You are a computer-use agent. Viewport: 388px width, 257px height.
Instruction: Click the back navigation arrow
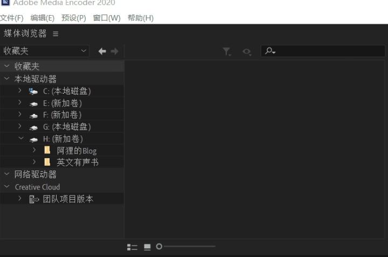click(x=102, y=51)
